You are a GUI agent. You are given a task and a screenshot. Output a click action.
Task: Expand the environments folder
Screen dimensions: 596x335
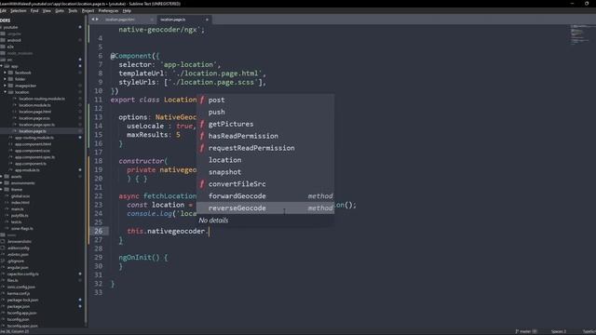pos(2,183)
